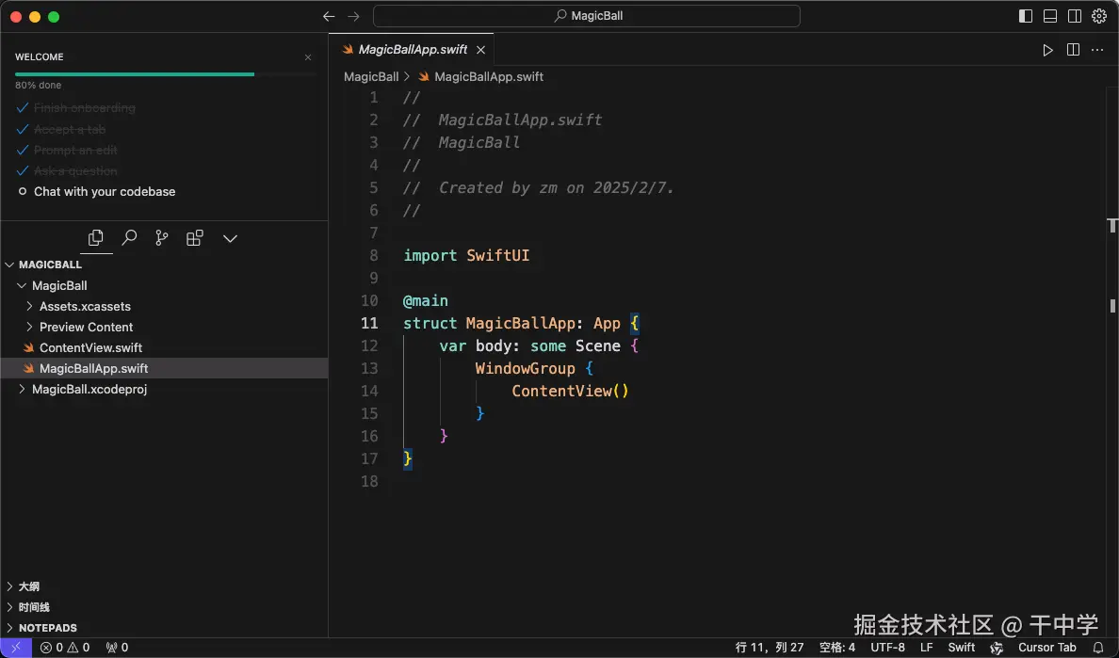Open the Search view icon
1119x658 pixels.
[x=130, y=238]
